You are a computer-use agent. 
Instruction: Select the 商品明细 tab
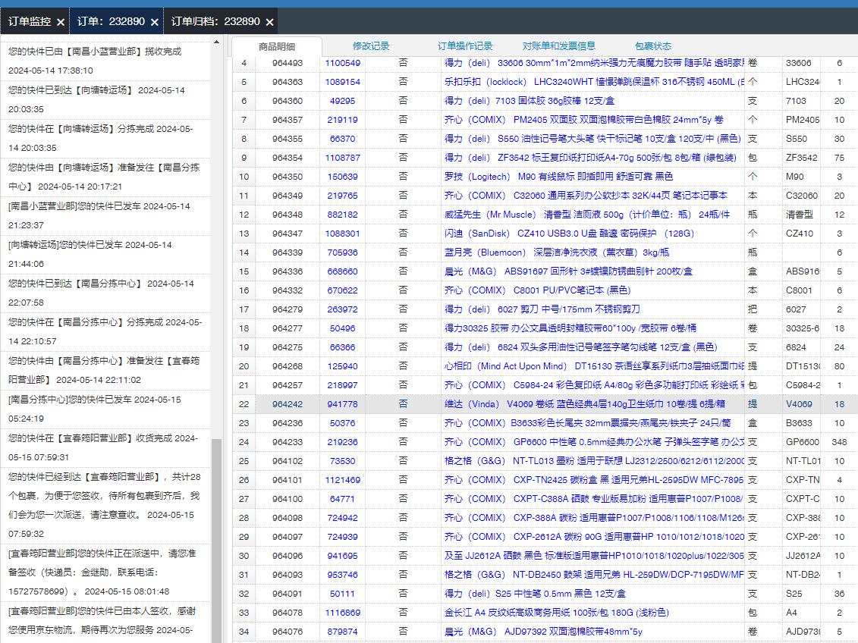(x=277, y=46)
